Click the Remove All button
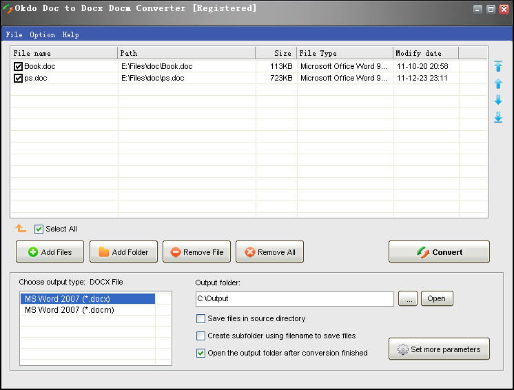Viewport: 514px width, 390px height. tap(270, 252)
